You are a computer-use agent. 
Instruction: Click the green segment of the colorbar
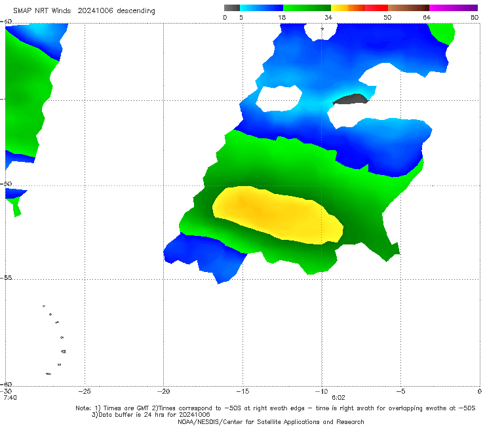(307, 8)
